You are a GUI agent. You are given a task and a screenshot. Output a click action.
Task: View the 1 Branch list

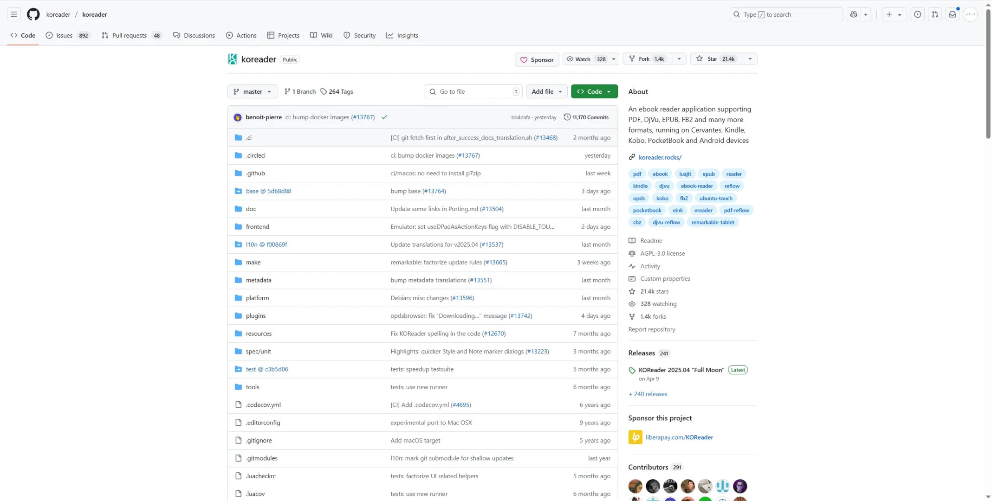(x=300, y=91)
